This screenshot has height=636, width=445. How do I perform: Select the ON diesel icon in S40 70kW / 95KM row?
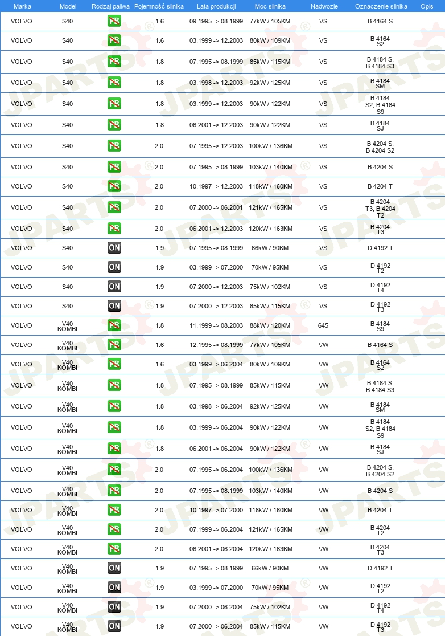tap(114, 267)
